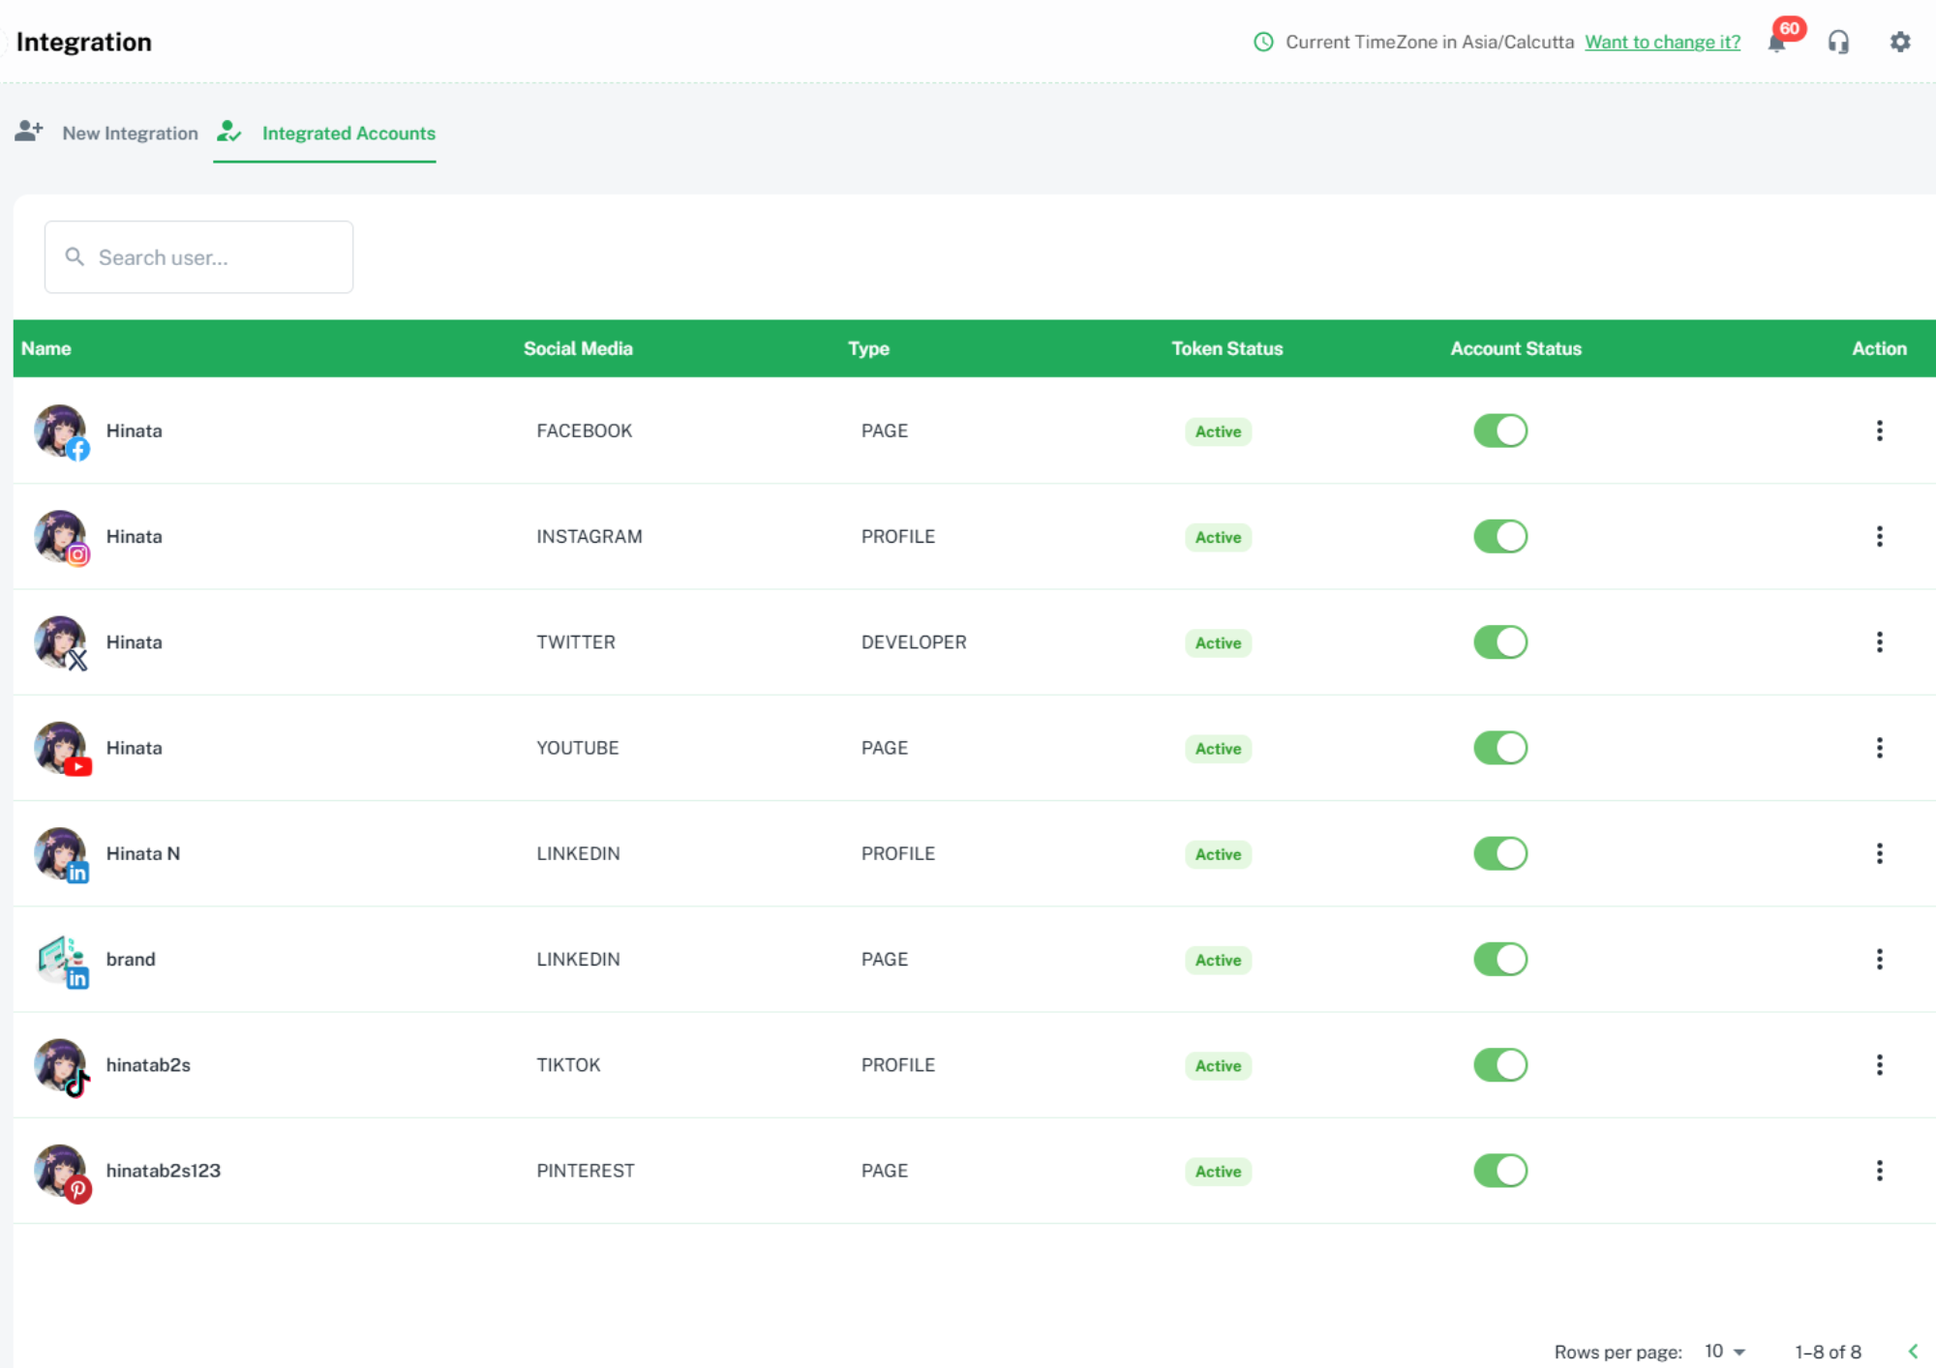Disable account status for Facebook Hinata
The height and width of the screenshot is (1368, 1936).
[x=1499, y=430]
